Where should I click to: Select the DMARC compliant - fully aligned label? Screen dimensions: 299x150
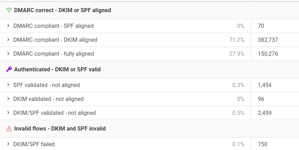53,54
